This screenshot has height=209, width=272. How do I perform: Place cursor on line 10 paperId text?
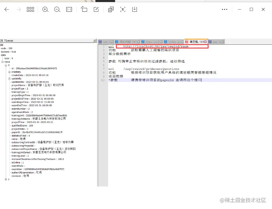pos(167,80)
